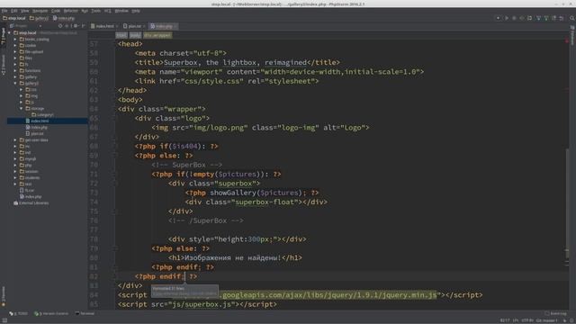Click the gallery2 breadcrumb in navigation bar
576x324 pixels.
[39, 18]
